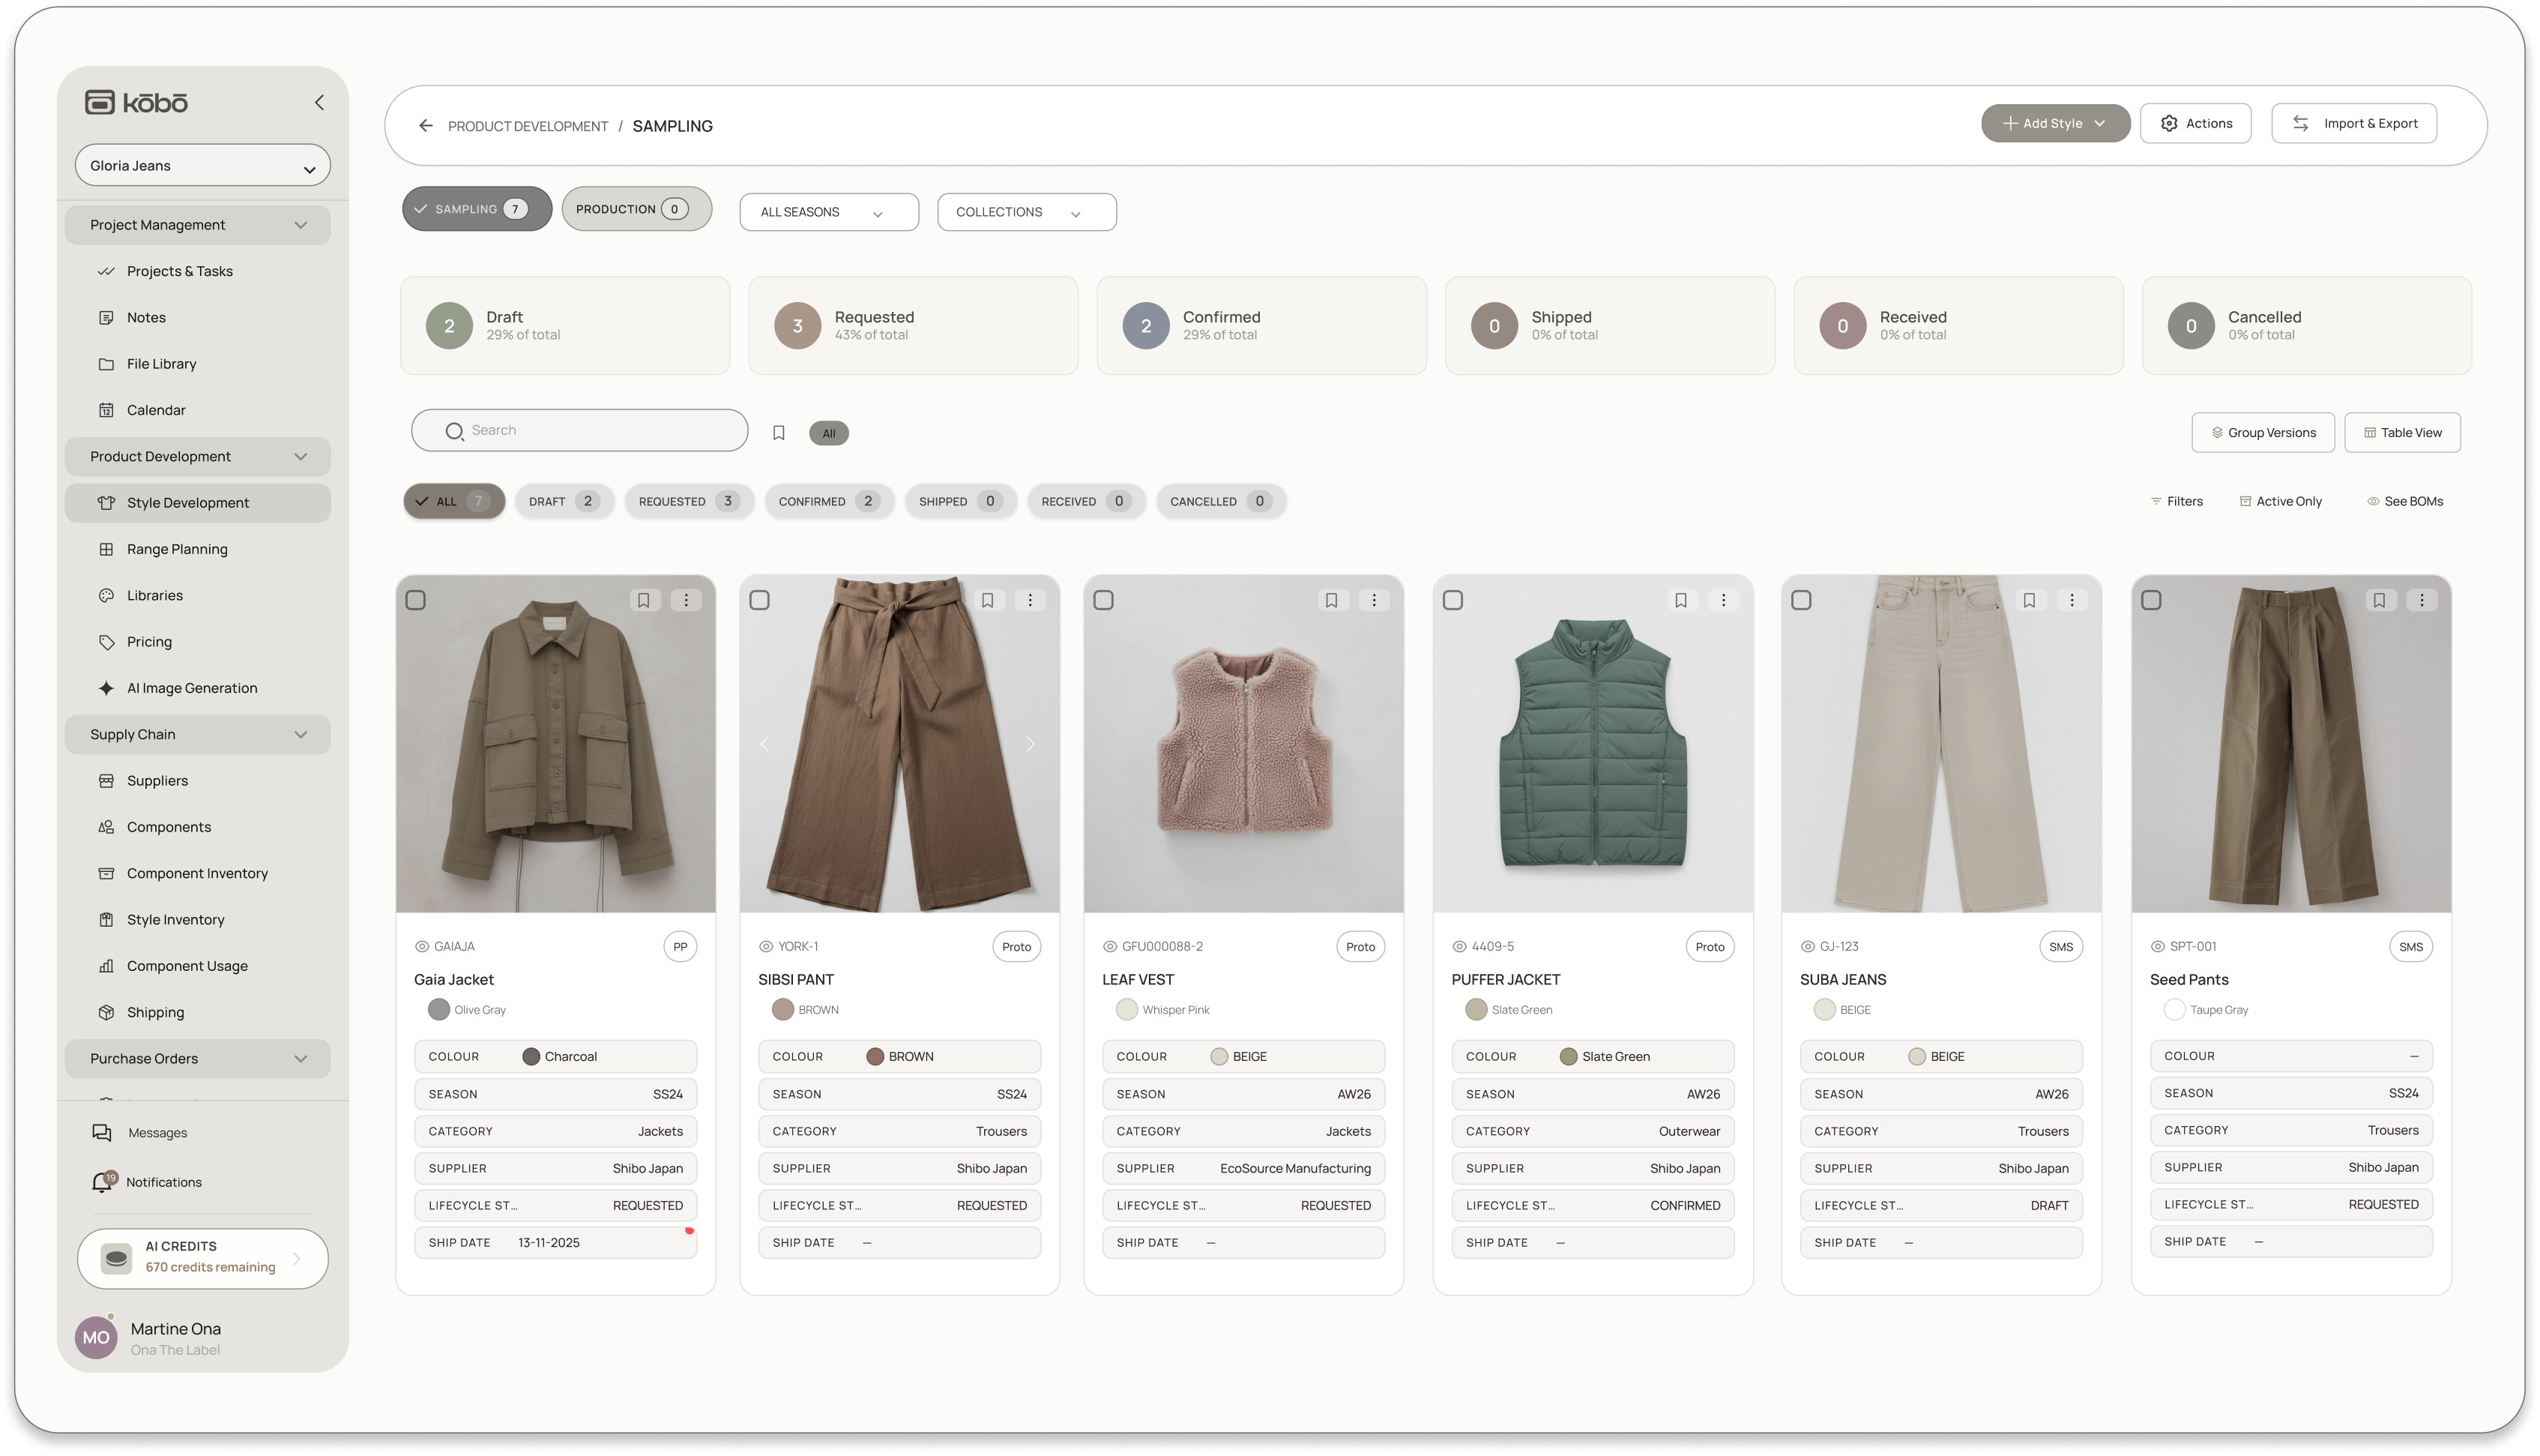
Task: Open three-dot menu on SIBSI PANT card
Action: click(x=1030, y=600)
